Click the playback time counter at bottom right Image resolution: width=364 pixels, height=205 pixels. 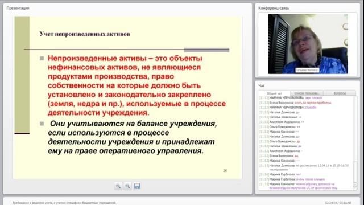pyautogui.click(x=338, y=203)
